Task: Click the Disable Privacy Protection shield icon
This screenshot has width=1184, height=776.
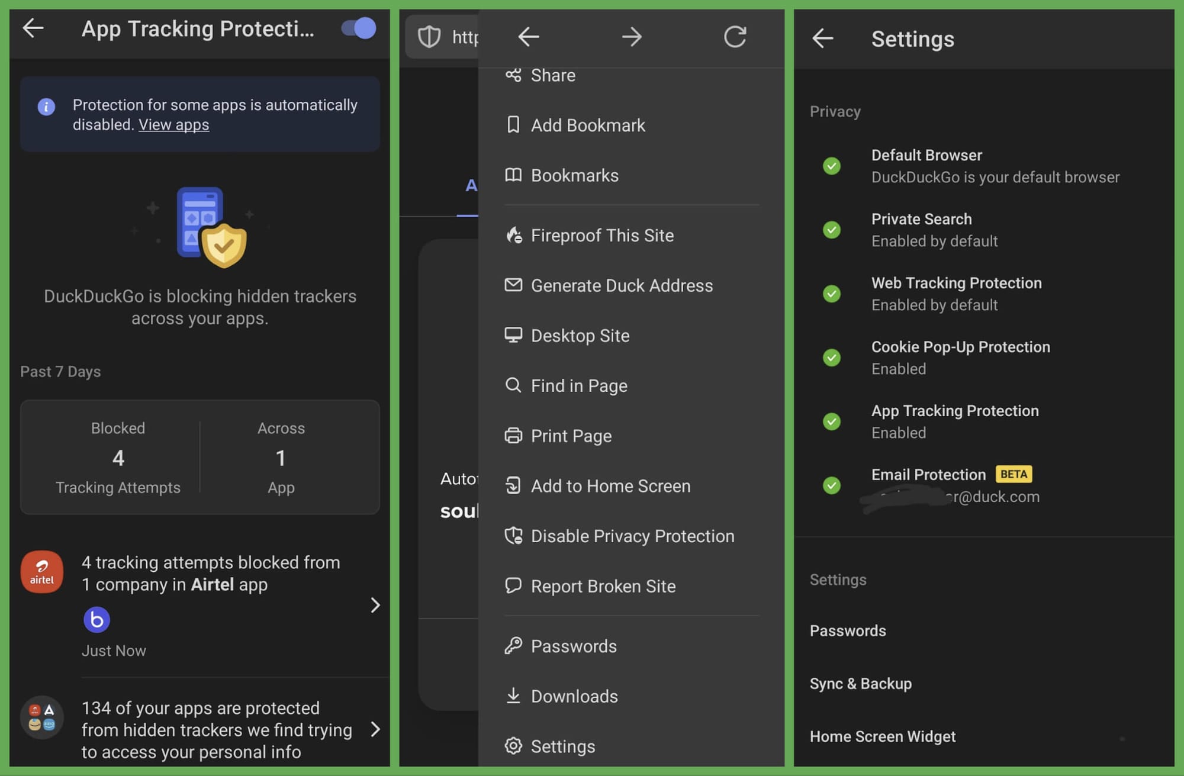Action: click(x=513, y=536)
